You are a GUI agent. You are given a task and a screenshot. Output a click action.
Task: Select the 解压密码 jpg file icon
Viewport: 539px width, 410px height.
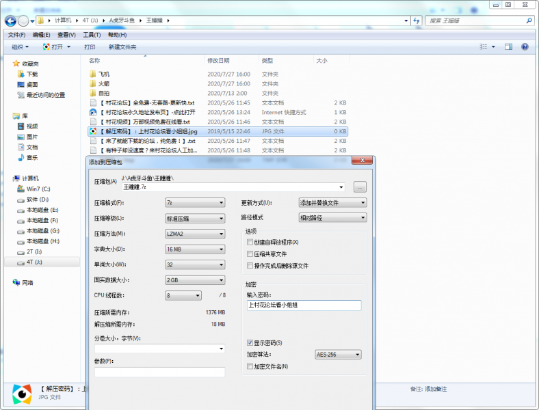(x=93, y=131)
